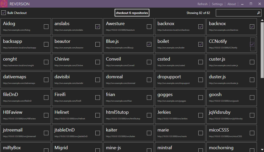264x152 pixels.
Task: Untick the anslabs repository checkbox
Action: pos(98,27)
